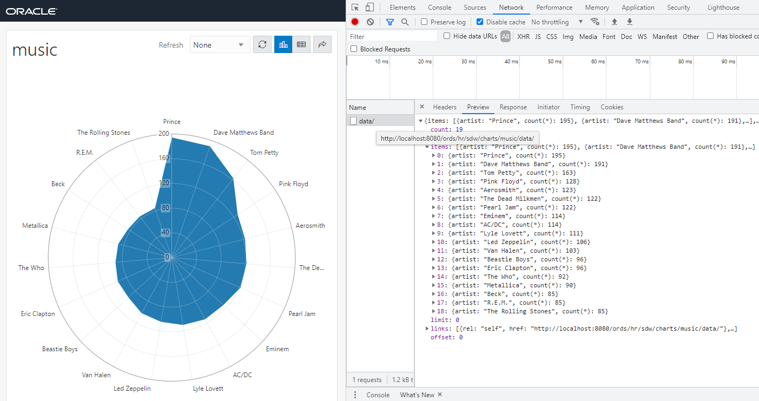Expand item 3 Pink Floyd entry

(x=434, y=181)
